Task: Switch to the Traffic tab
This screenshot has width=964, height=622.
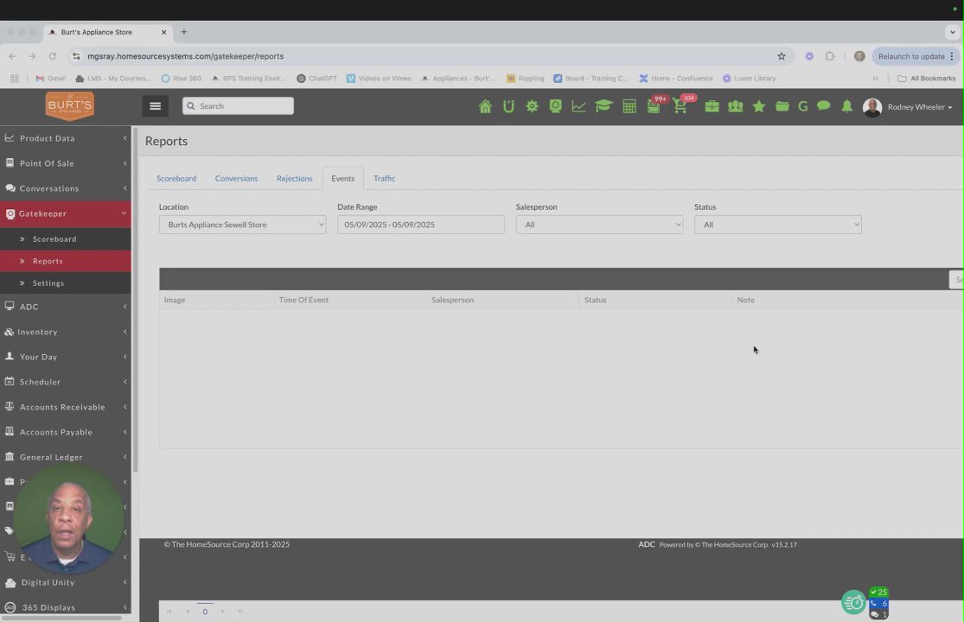Action: coord(384,179)
